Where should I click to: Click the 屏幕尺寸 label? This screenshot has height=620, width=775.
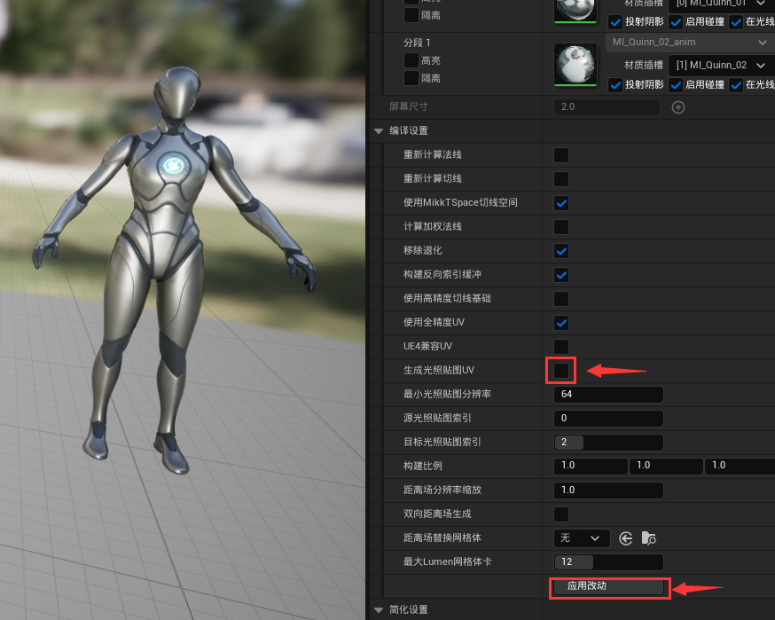[x=408, y=106]
